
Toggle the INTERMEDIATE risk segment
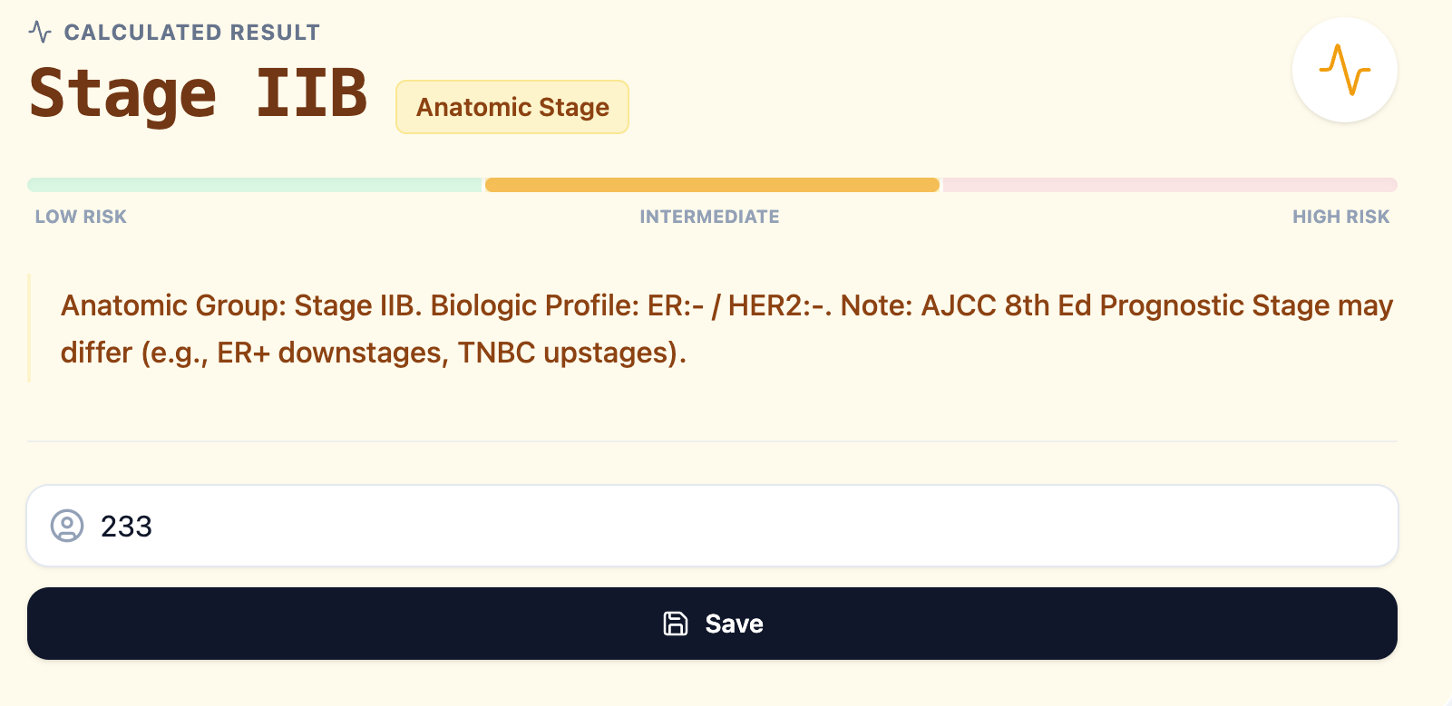point(711,184)
